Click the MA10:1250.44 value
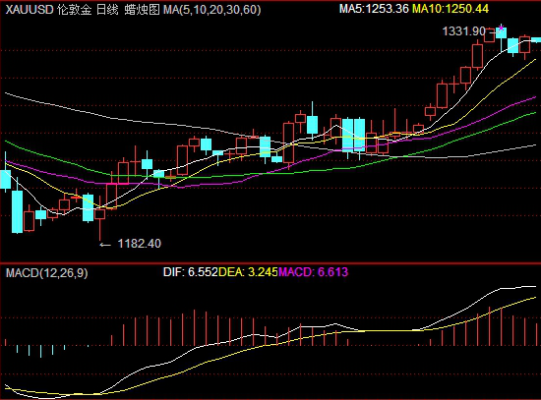The image size is (541, 400). [451, 9]
